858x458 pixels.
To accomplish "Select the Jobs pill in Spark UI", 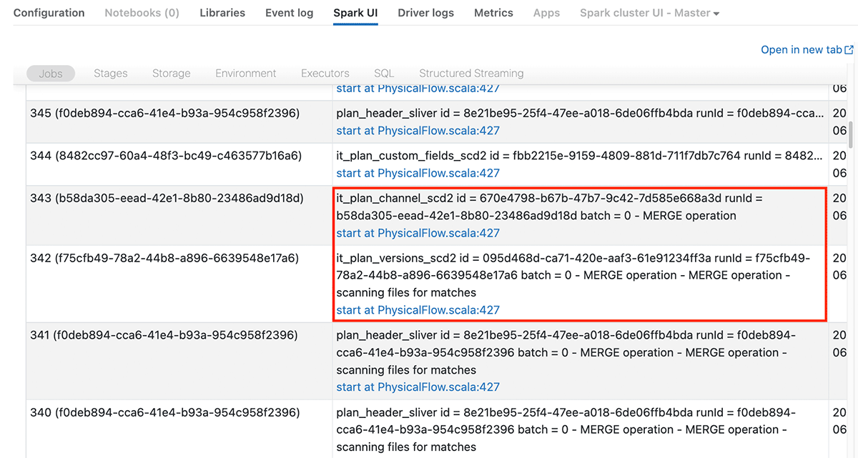I will pyautogui.click(x=51, y=73).
